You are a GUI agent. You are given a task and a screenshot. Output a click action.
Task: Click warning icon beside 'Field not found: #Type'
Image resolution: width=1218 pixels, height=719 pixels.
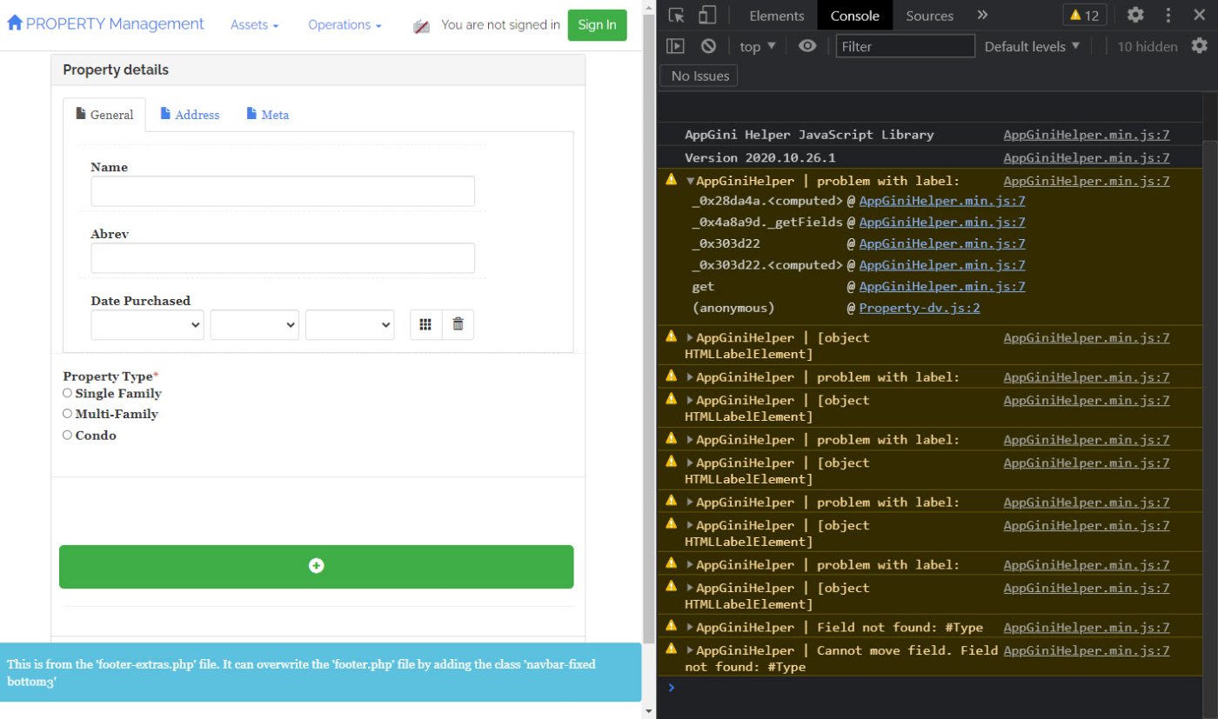[x=671, y=626]
